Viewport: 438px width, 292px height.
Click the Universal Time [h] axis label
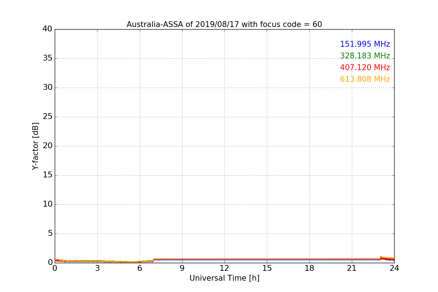coord(224,278)
